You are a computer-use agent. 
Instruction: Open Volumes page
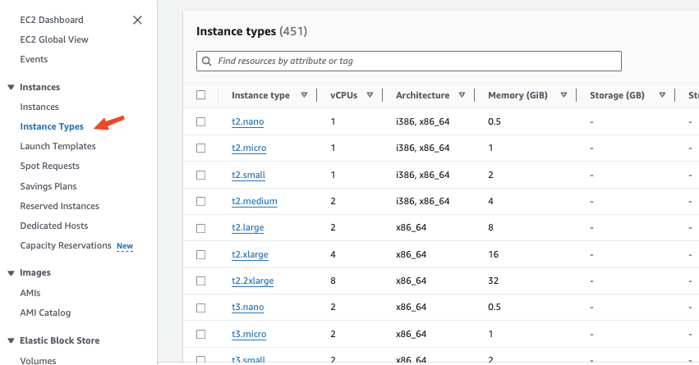38,361
